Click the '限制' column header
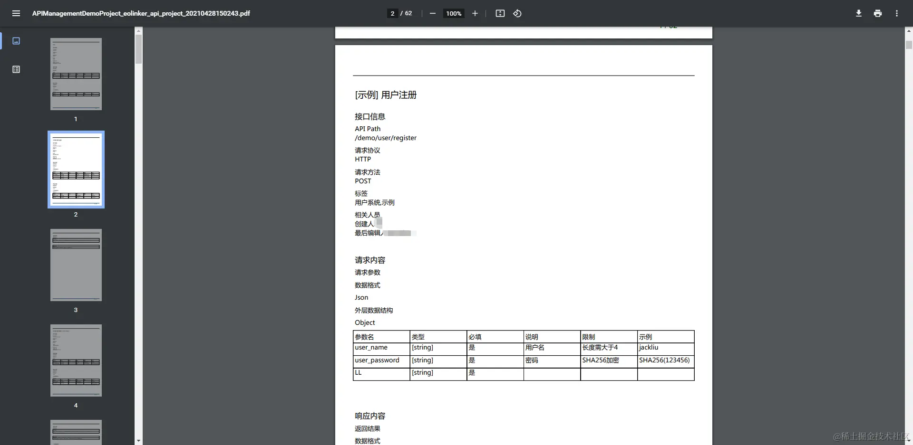913x445 pixels. [609, 337]
